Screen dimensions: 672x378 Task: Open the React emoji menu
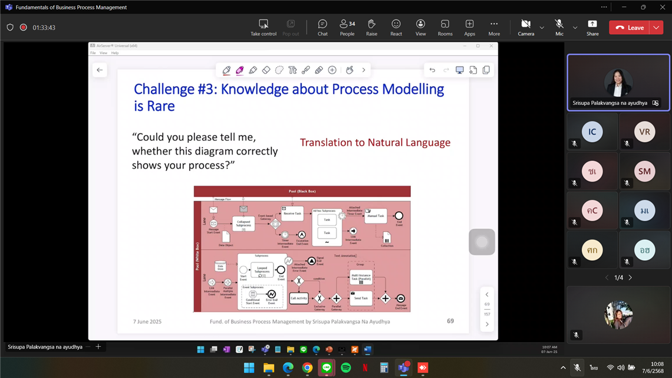click(396, 27)
